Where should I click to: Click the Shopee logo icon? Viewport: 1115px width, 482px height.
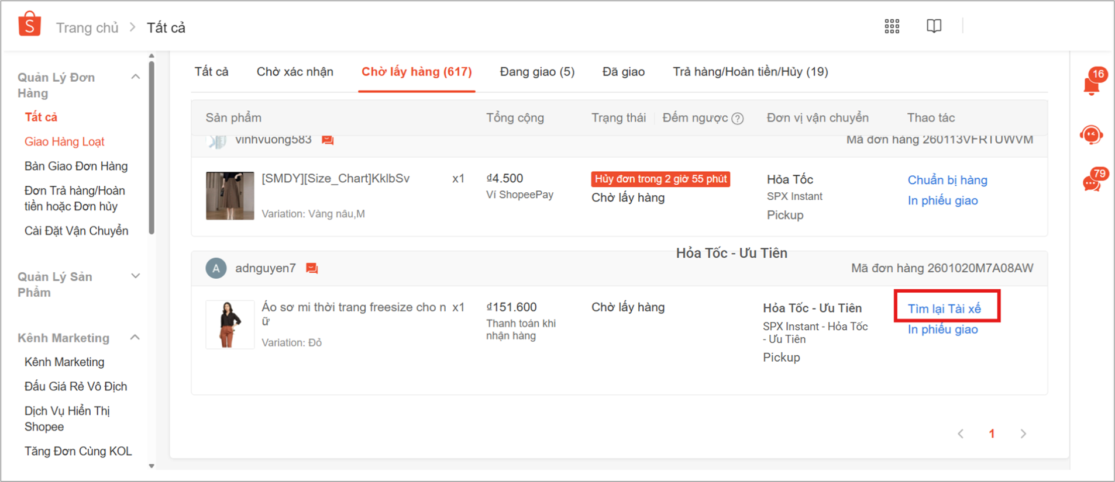pos(29,25)
